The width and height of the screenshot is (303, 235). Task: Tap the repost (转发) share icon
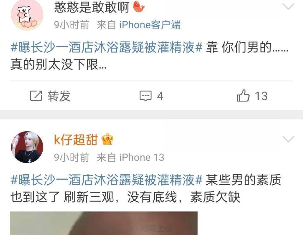coord(36,96)
